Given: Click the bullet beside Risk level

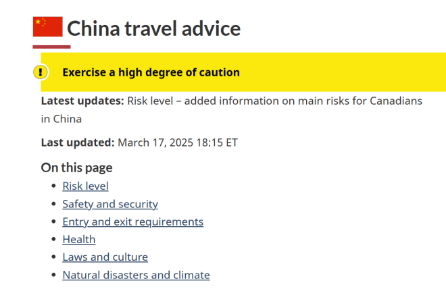Looking at the screenshot, I should [53, 186].
